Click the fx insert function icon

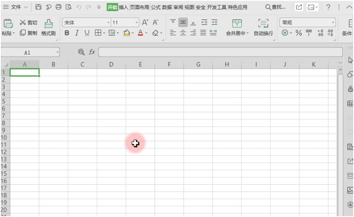coord(92,52)
